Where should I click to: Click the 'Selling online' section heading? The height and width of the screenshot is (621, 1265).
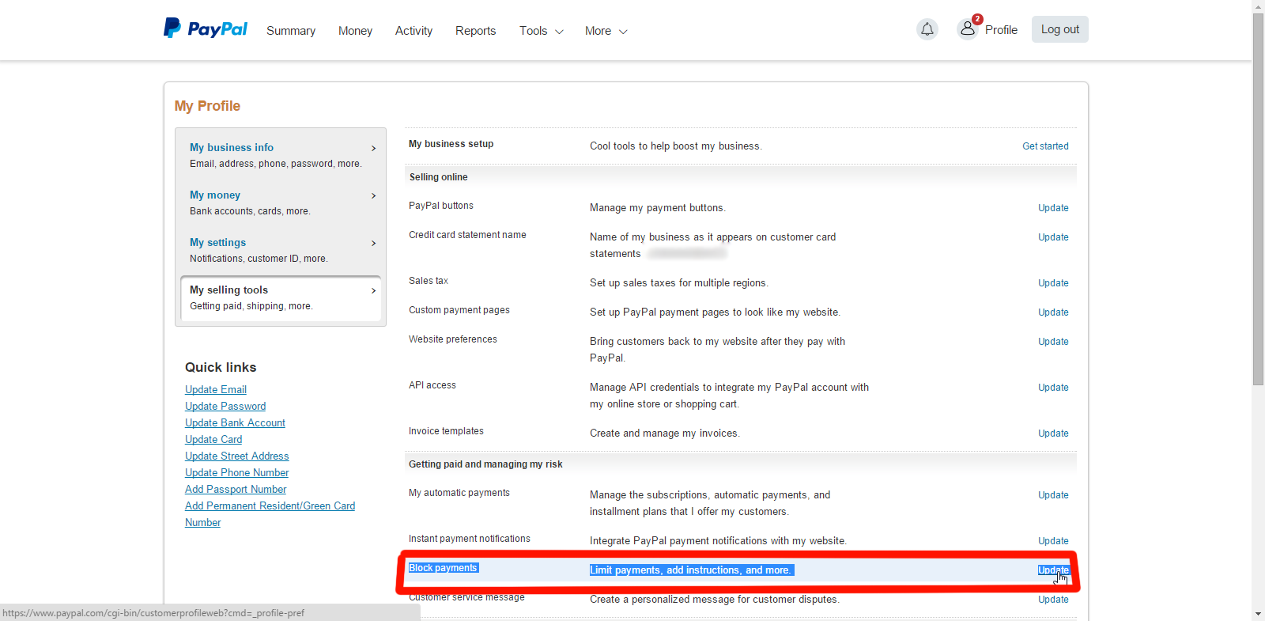[x=438, y=177]
